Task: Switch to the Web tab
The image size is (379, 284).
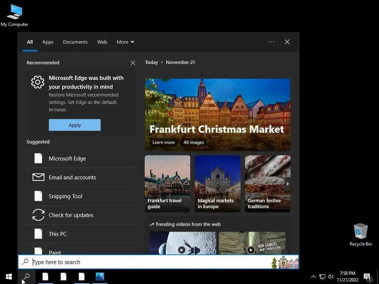Action: point(102,42)
